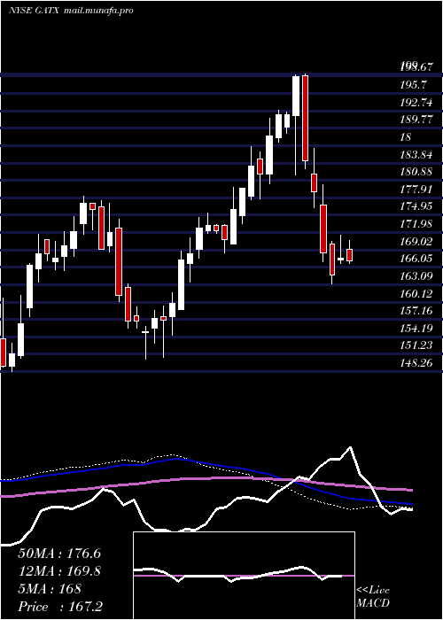Click the <<Live MACD label
Viewport: 443px width, 620px height.
(373, 597)
